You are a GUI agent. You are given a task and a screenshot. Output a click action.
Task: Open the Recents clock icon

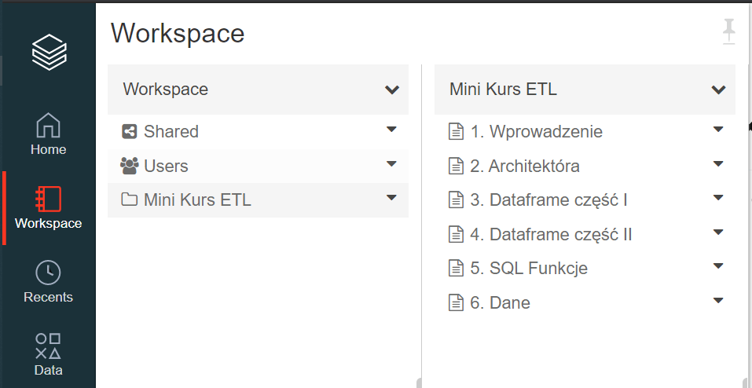pos(48,273)
